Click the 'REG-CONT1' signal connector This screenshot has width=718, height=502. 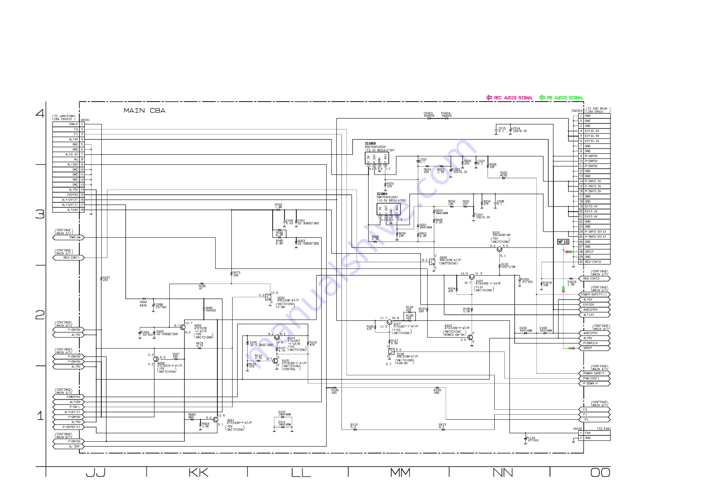(68, 258)
